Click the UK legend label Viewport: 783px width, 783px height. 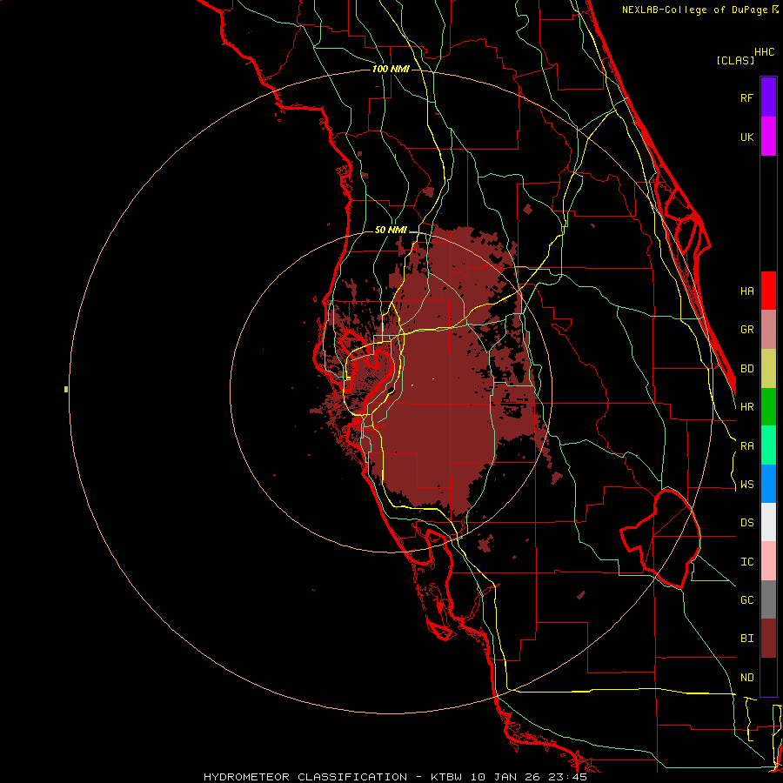point(747,137)
